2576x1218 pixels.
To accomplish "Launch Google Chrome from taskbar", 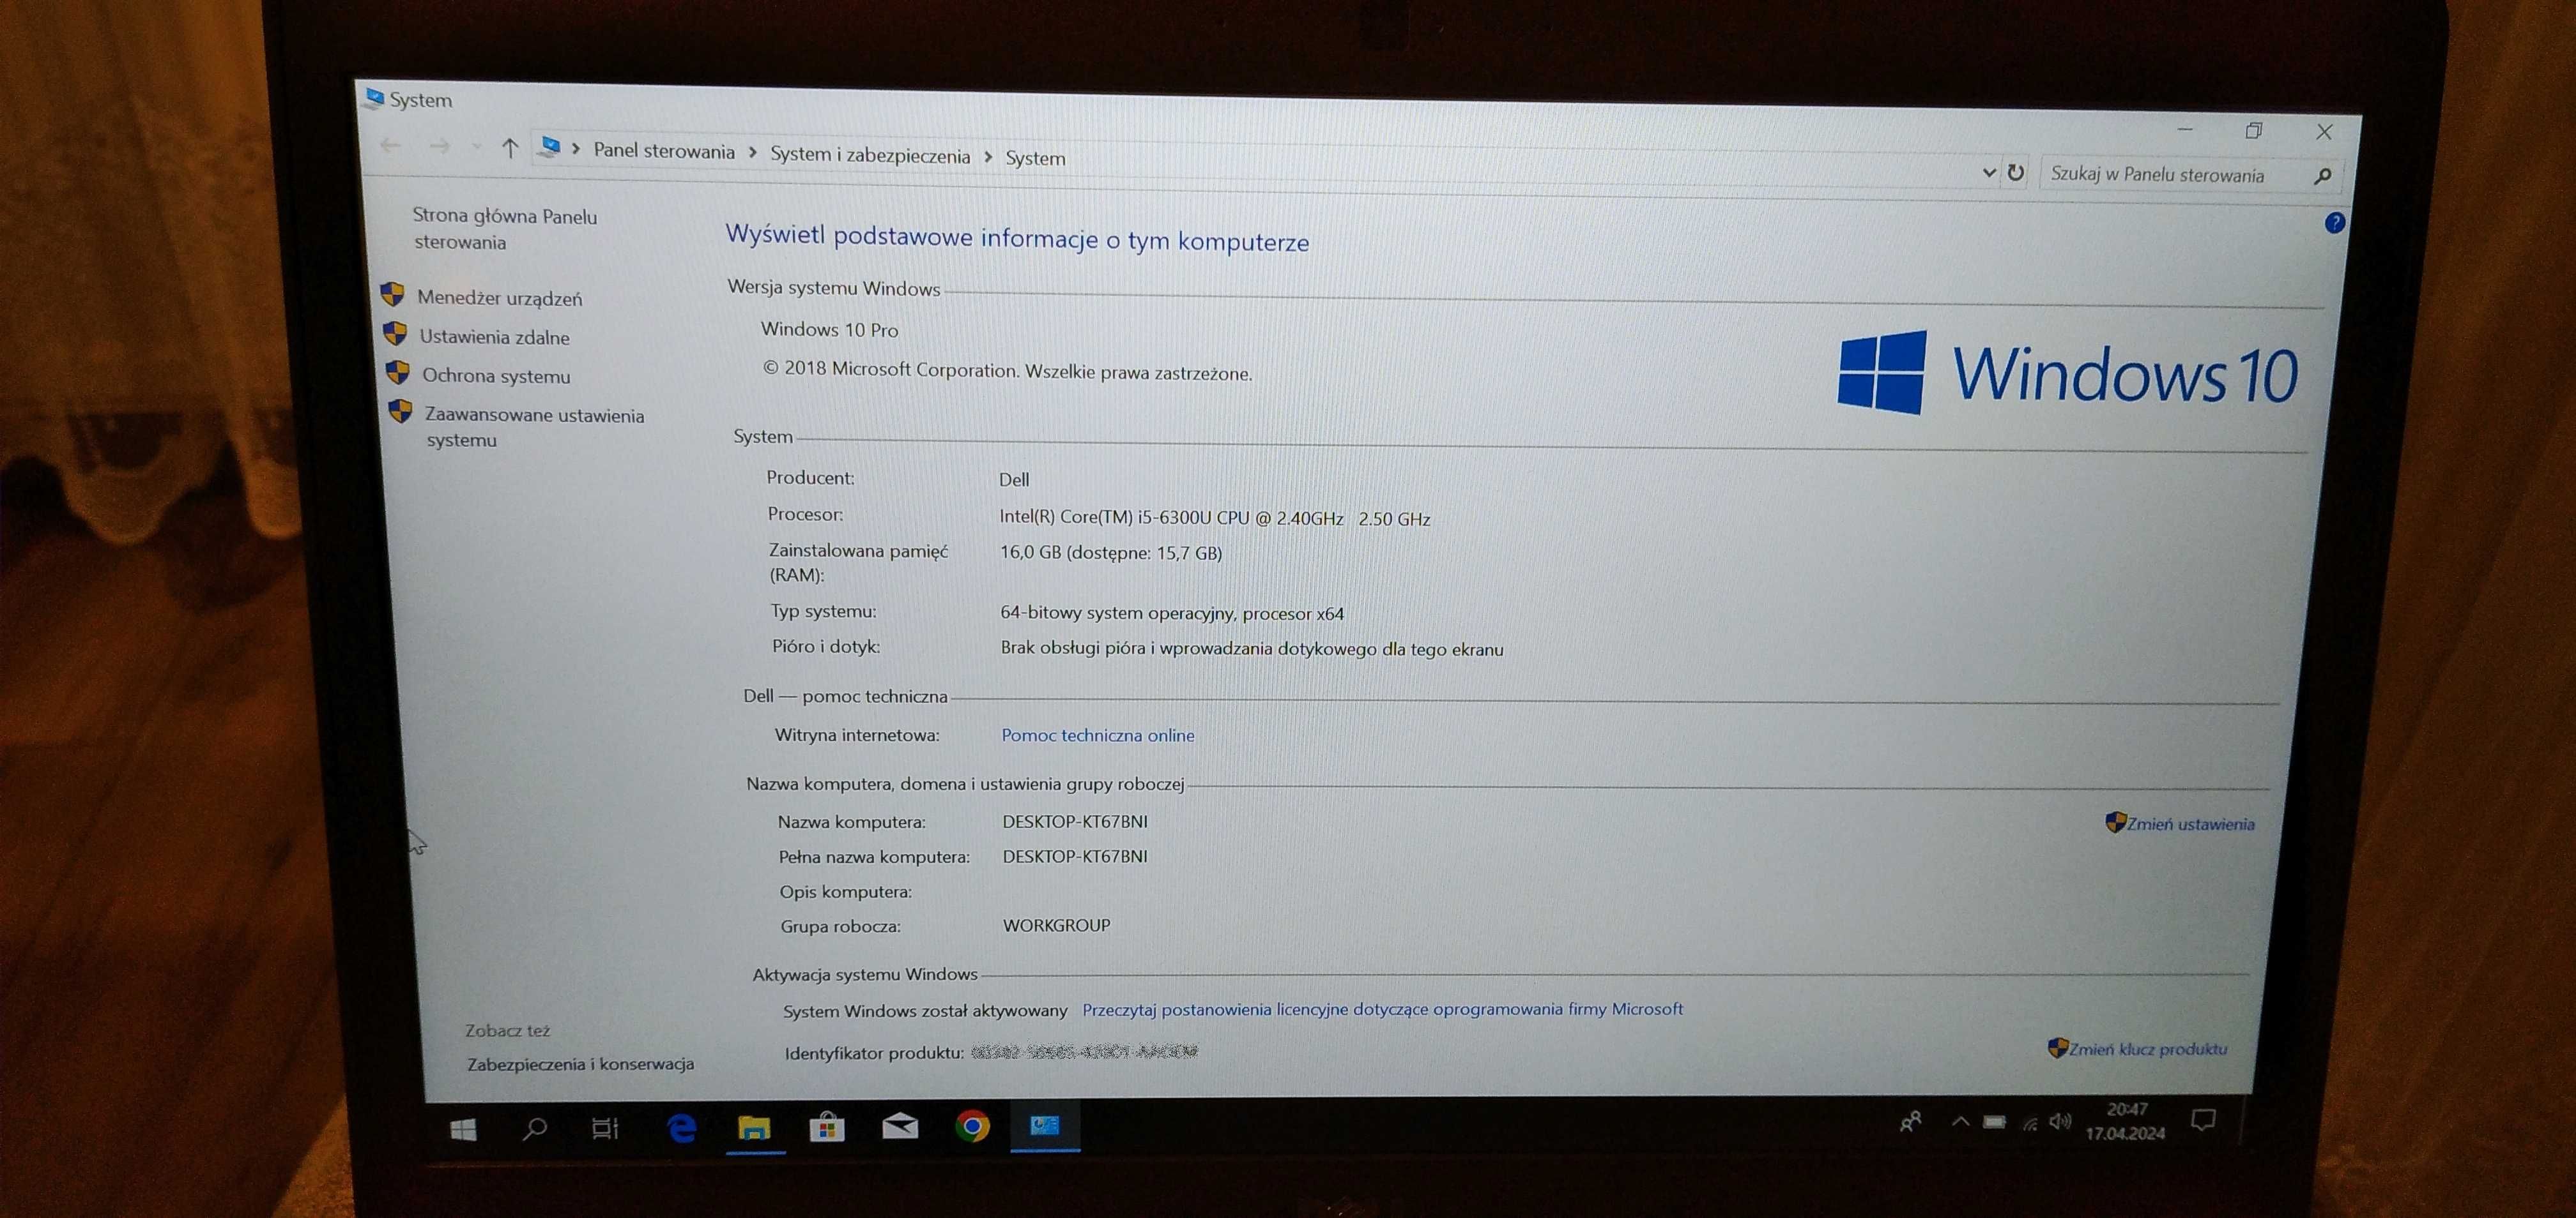I will click(x=971, y=1126).
